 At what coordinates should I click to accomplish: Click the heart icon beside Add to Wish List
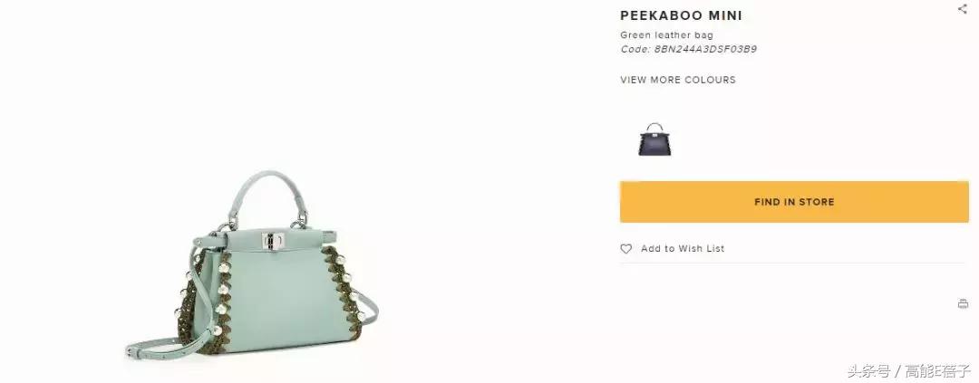625,249
